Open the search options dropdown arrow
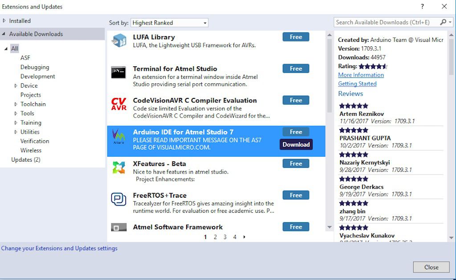 (450, 22)
